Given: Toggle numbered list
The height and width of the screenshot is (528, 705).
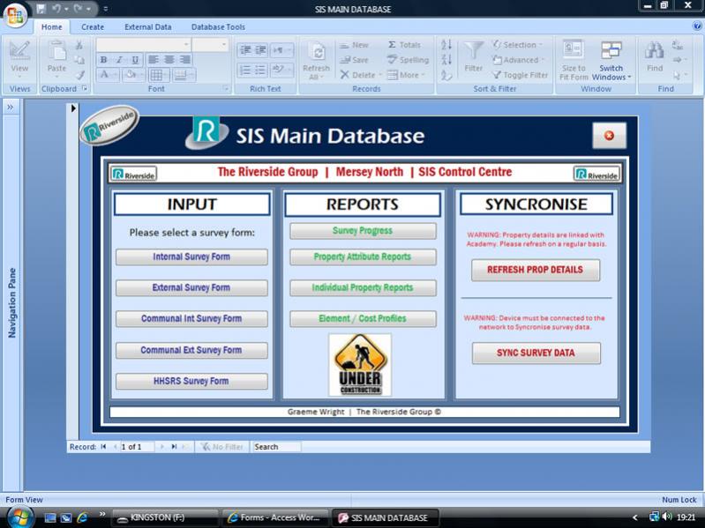Looking at the screenshot, I should click(x=245, y=70).
